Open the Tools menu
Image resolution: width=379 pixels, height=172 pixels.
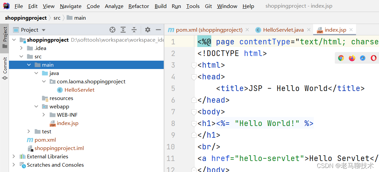point(193,6)
